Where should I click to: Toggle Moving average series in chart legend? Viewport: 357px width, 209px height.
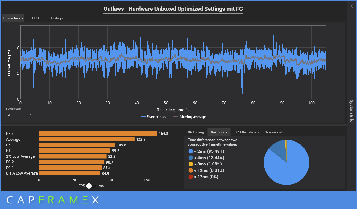click(190, 117)
